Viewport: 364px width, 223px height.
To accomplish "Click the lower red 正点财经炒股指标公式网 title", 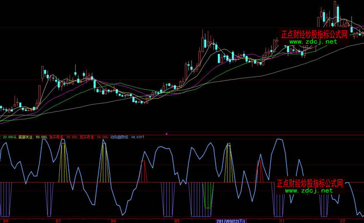I will click(x=310, y=183).
